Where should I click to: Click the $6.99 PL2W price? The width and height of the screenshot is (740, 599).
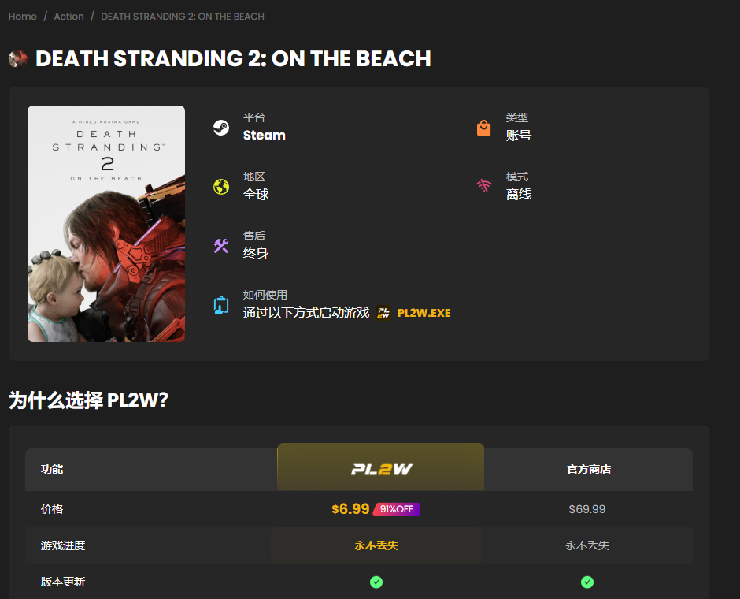coord(350,509)
